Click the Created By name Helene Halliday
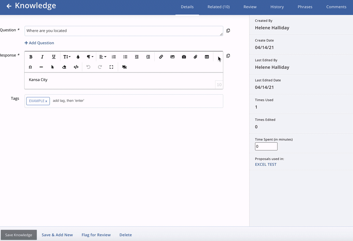The height and width of the screenshot is (241, 353). tap(272, 28)
